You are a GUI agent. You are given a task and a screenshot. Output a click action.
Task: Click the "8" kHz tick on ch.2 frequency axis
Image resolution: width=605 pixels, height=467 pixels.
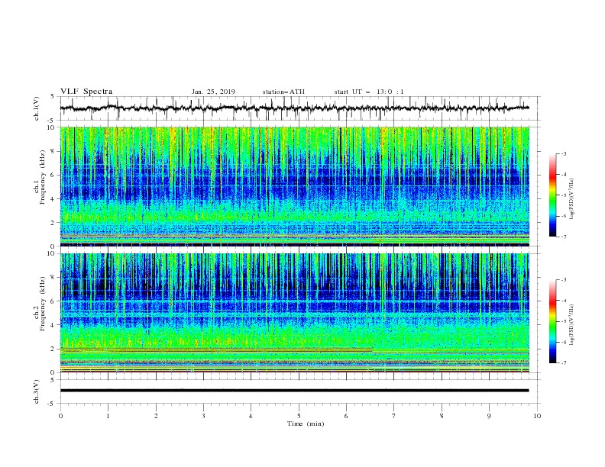coord(54,278)
